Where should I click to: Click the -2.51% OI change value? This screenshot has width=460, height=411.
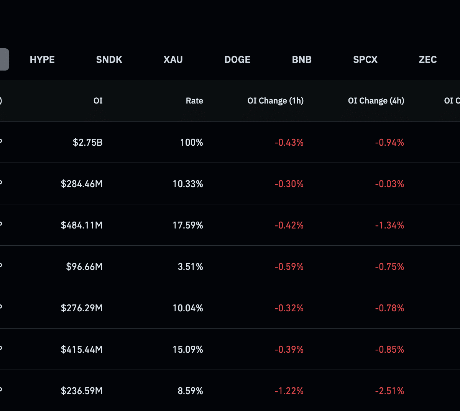click(389, 391)
